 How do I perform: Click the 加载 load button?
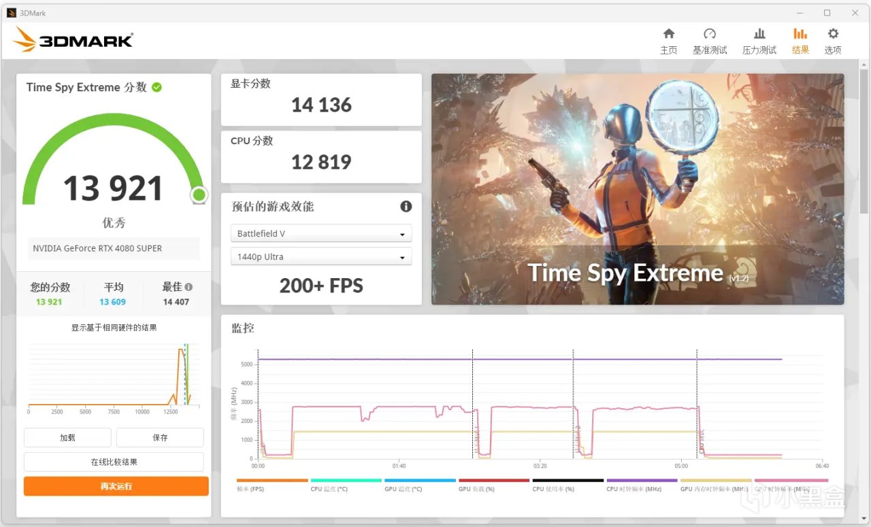(67, 438)
